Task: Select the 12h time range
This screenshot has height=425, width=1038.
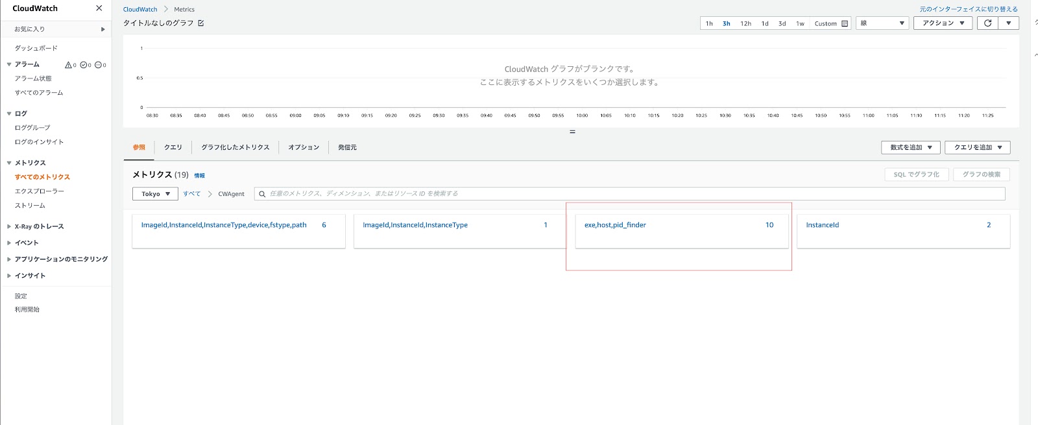Action: (x=746, y=23)
